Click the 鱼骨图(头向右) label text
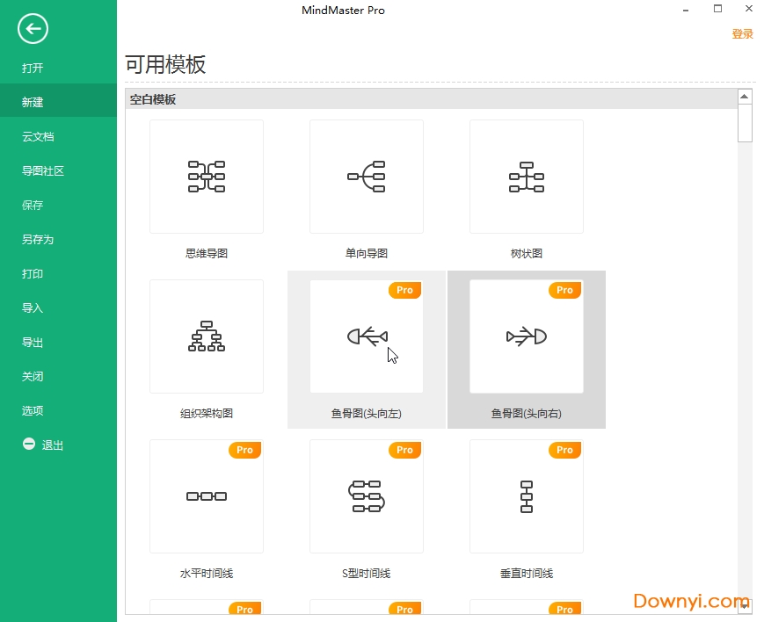Screen dimensions: 764x622 coord(527,414)
